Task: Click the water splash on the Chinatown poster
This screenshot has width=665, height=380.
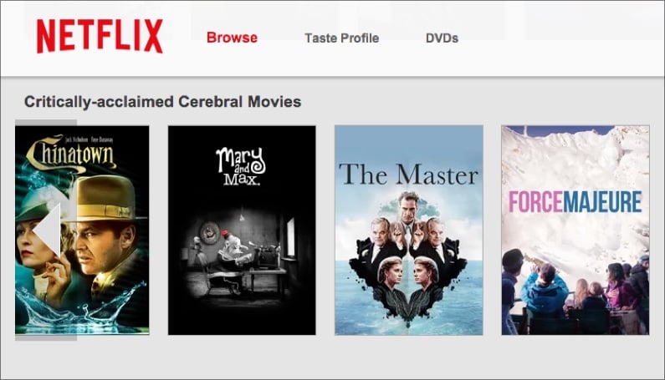Action: [80, 307]
